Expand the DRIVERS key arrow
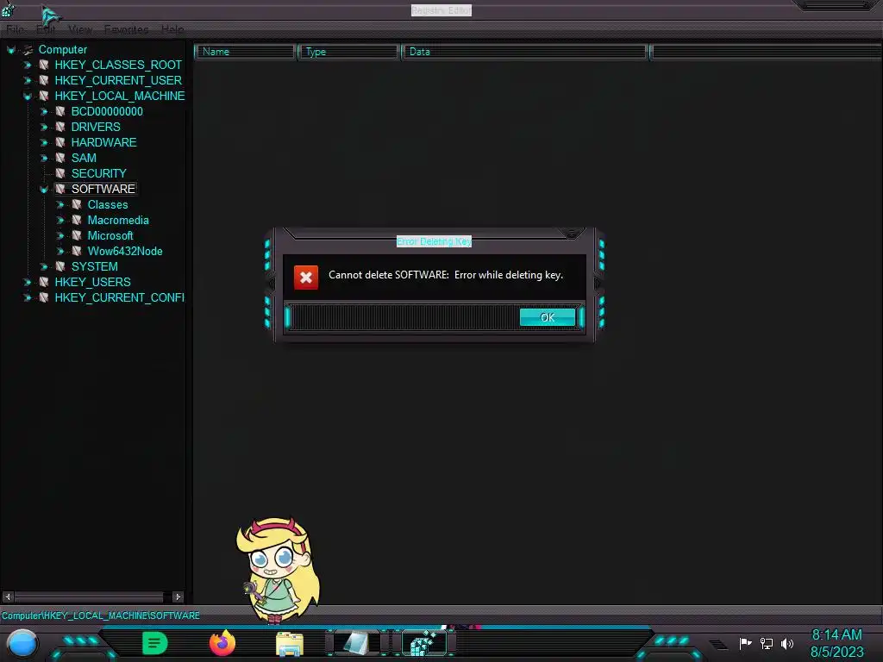 (x=44, y=128)
